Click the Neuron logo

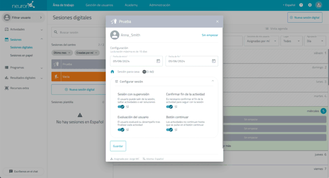23,5
